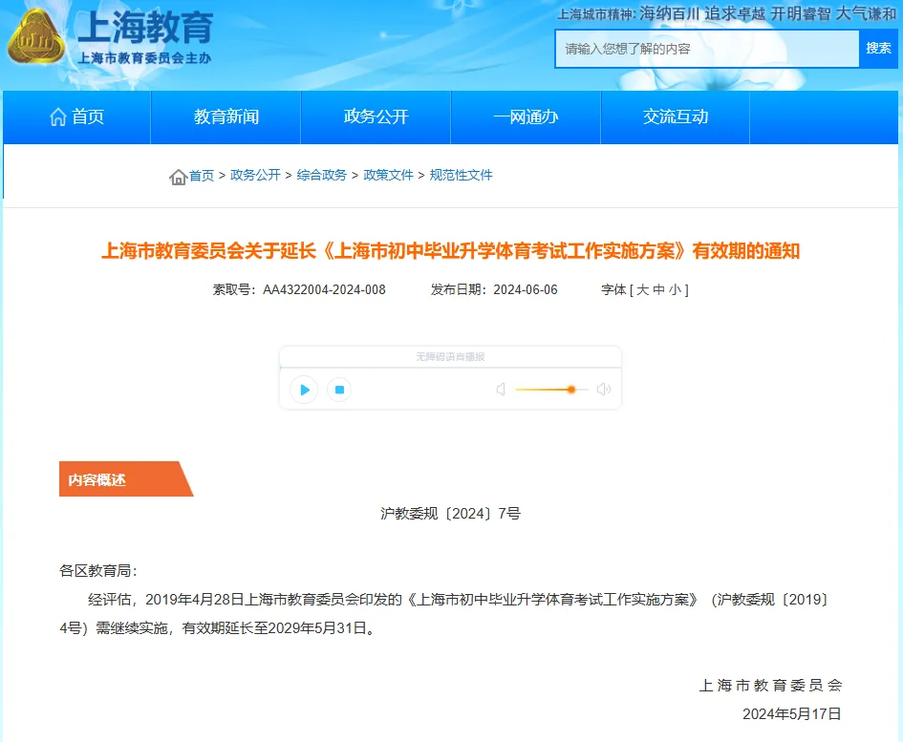Click the low-volume speaker icon

[x=501, y=390]
